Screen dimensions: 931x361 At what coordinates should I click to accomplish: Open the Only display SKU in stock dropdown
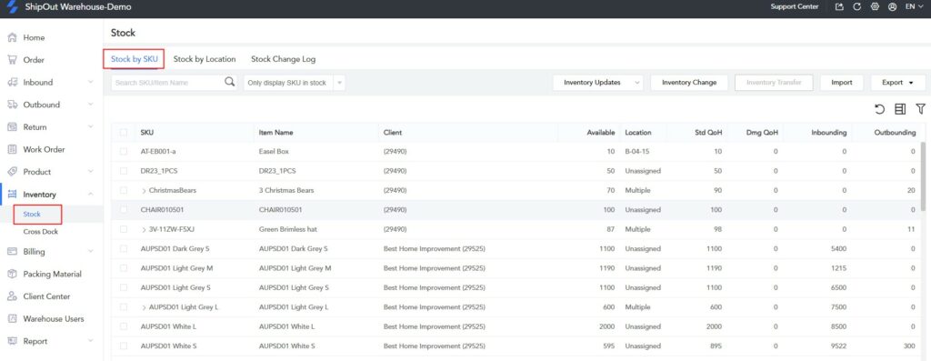click(x=295, y=83)
